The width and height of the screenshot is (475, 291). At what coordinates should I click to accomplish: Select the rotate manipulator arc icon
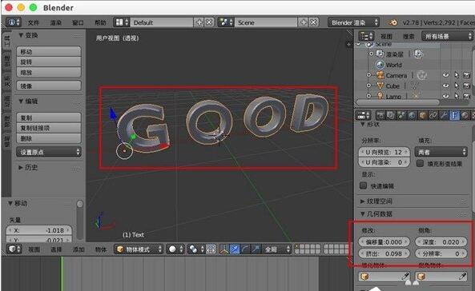[x=245, y=249]
